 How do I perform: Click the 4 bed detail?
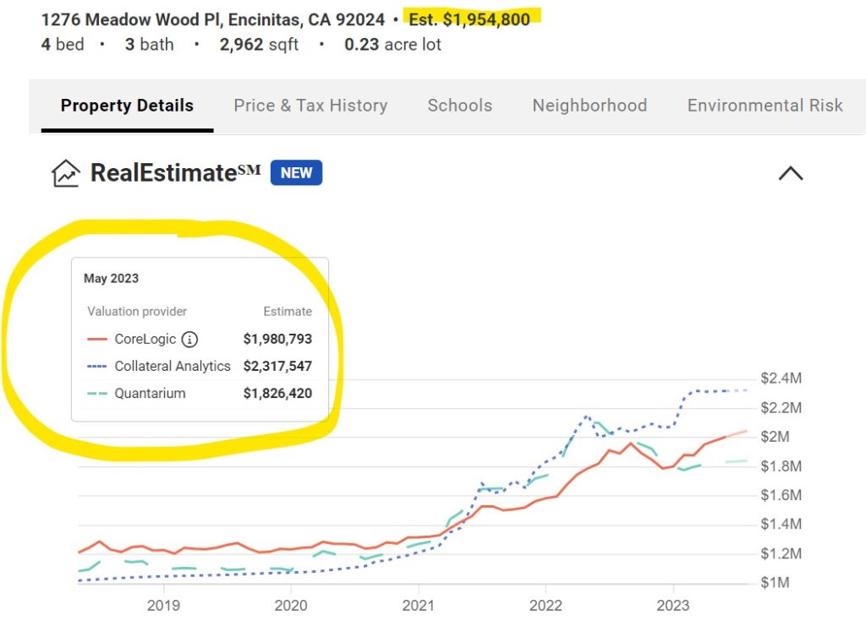tap(63, 44)
